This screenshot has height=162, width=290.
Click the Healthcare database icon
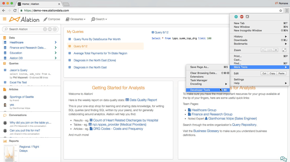(x=5, y=42)
